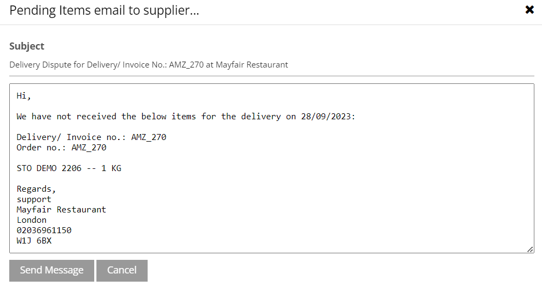Viewport: 542px width, 286px height.
Task: Click the postcode W1J 6BX line
Action: [x=34, y=241]
